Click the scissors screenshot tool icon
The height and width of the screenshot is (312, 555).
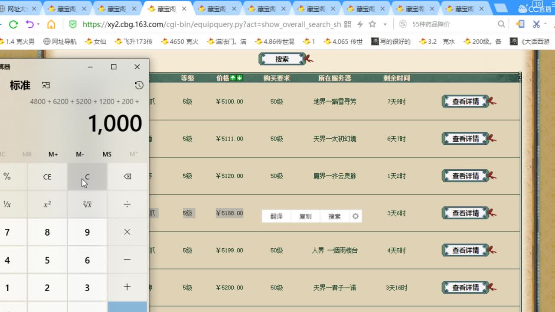[536, 25]
